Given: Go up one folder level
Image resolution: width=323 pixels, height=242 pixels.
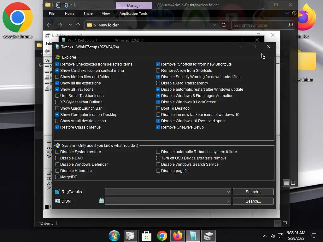Looking at the screenshot, I should (x=78, y=25).
